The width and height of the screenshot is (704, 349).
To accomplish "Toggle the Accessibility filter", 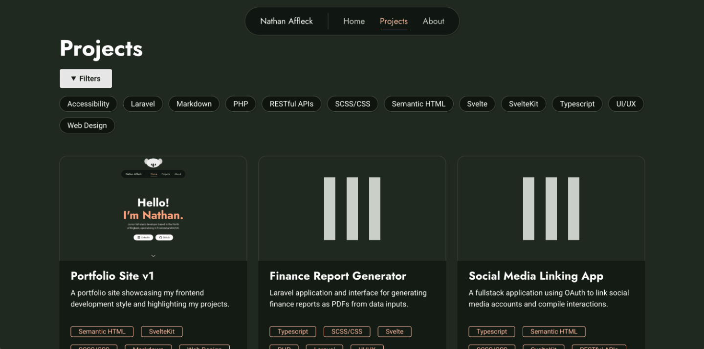I will (x=88, y=103).
